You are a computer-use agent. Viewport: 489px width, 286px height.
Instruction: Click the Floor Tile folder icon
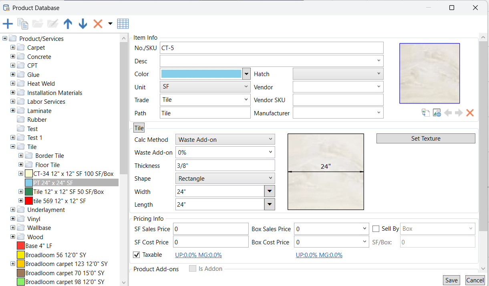29,165
